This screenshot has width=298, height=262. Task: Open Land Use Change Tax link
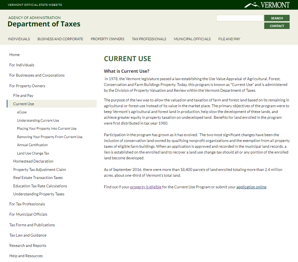tap(33, 153)
